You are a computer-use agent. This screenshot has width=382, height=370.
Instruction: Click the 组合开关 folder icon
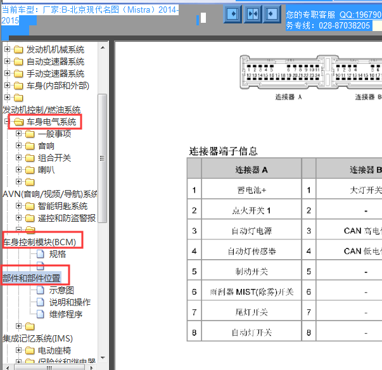tap(30, 158)
